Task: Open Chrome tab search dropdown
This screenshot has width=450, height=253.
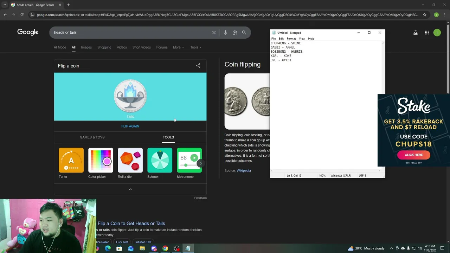Action: tap(5, 5)
